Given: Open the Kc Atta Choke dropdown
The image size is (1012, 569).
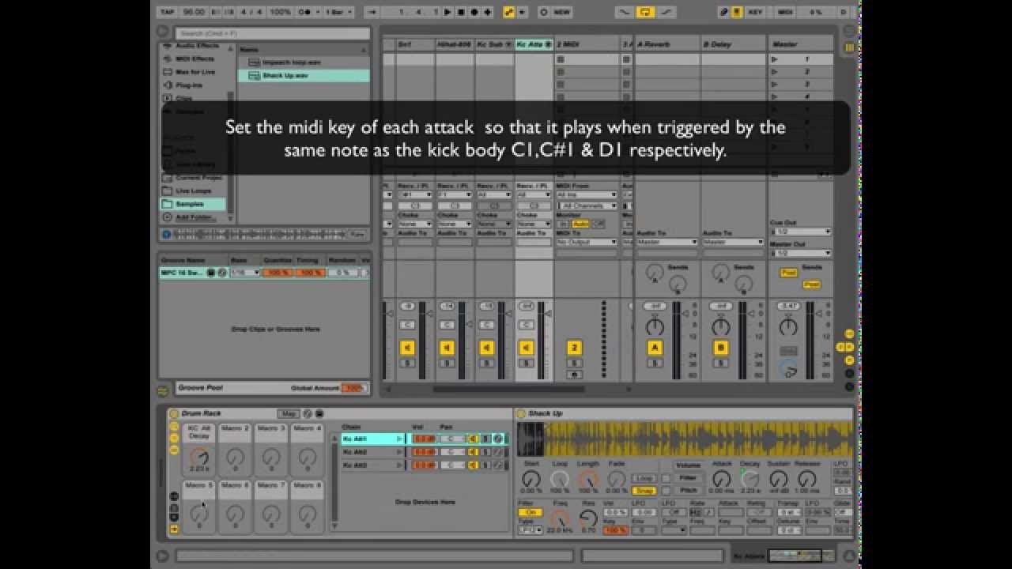Looking at the screenshot, I should click(534, 224).
